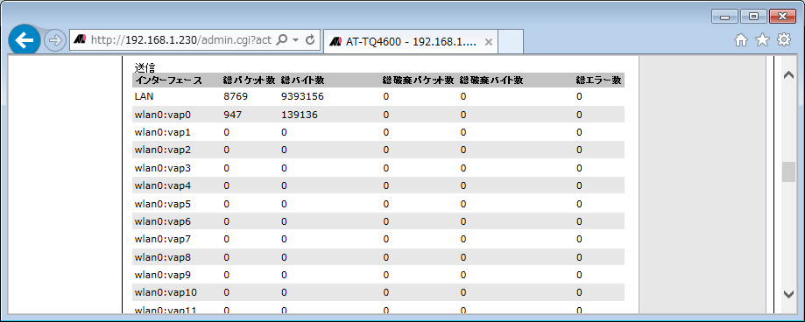Click LAN packet count 8769

(x=236, y=96)
